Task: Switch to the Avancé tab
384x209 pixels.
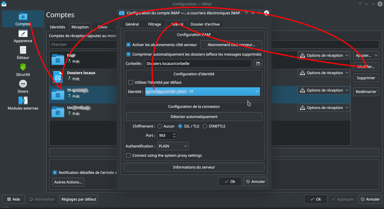Action: (177, 24)
